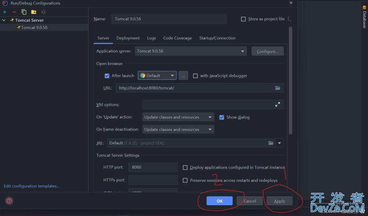The image size is (368, 216).
Task: Enable Preserve sessions across restarts and redeploys
Action: (185, 180)
